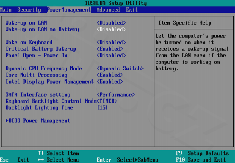Change Wake on Keyboard Disabled value

(111, 43)
